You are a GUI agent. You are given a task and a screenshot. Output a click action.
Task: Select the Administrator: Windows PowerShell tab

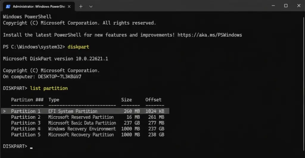[x=39, y=7]
